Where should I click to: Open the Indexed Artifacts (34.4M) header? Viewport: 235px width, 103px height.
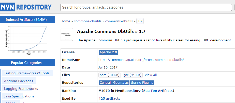tap(27, 20)
